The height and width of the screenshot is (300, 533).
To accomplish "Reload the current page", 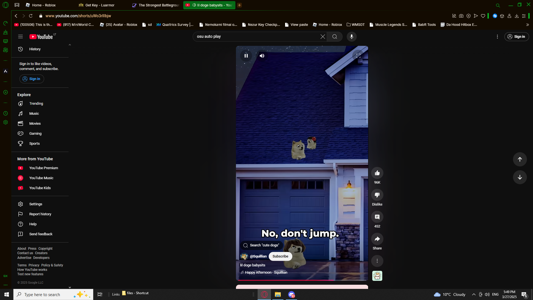I will [31, 16].
